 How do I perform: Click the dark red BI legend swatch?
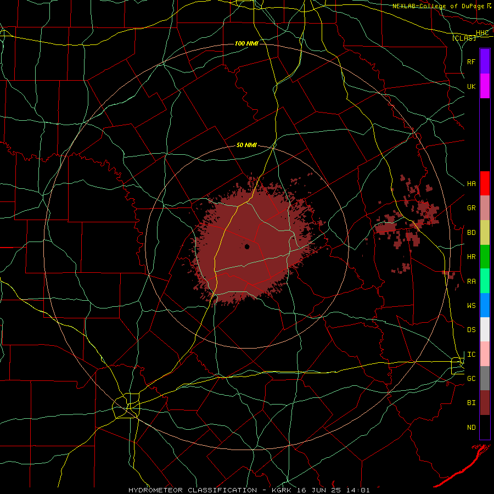(x=485, y=403)
